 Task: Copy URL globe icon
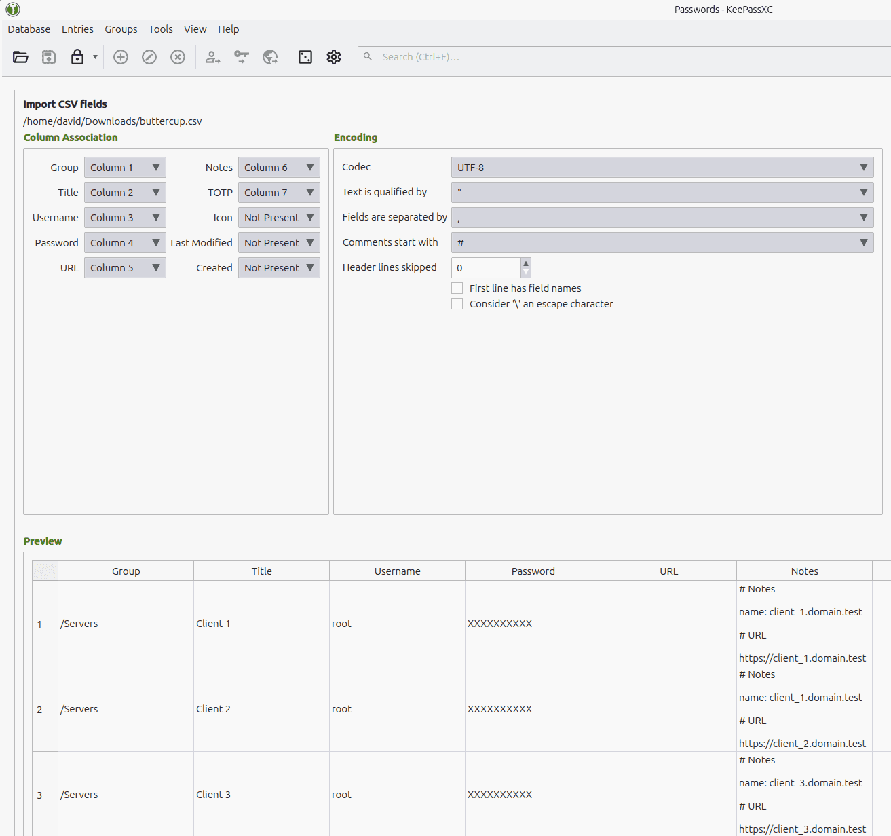(x=270, y=57)
